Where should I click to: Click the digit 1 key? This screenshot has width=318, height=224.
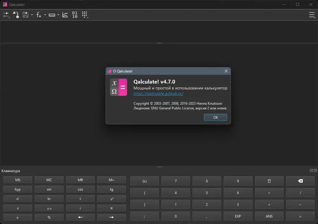tap(176, 205)
